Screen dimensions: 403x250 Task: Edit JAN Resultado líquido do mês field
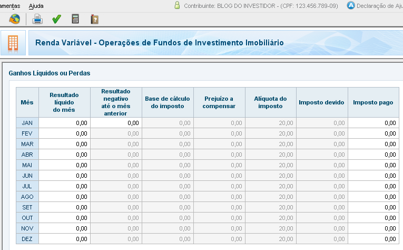coord(64,123)
